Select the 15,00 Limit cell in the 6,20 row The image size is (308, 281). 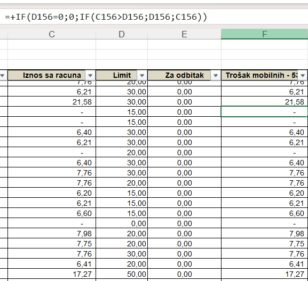point(122,193)
